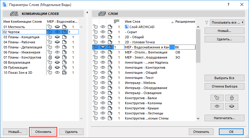This screenshot has width=249, height=138.
Task: Click wireframe/solid icon for 2D - Общий layer
Action: point(110,37)
